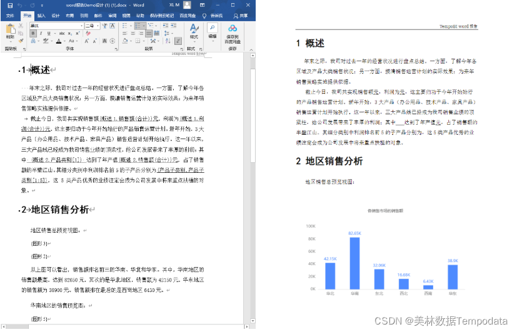Switch to the 设计 tab
The image size is (517, 332).
(x=56, y=16)
